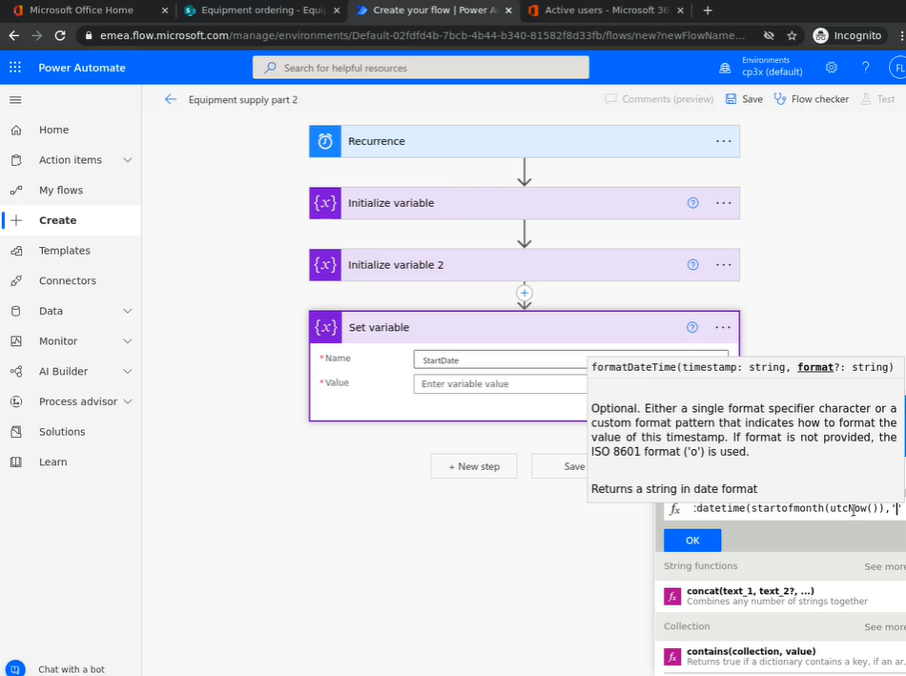This screenshot has height=676, width=906.
Task: Click the + New step button
Action: click(474, 466)
